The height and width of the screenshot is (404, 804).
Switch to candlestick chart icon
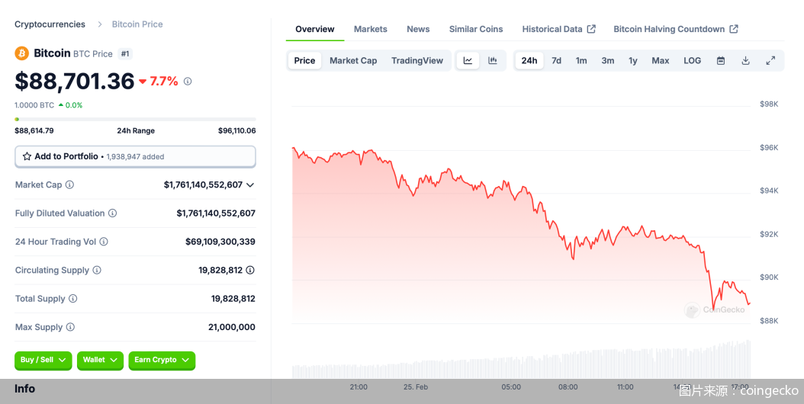(493, 61)
